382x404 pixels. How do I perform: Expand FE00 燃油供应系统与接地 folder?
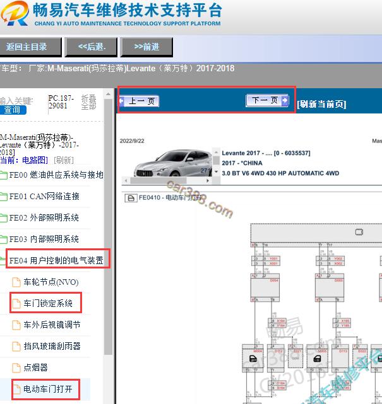56,175
